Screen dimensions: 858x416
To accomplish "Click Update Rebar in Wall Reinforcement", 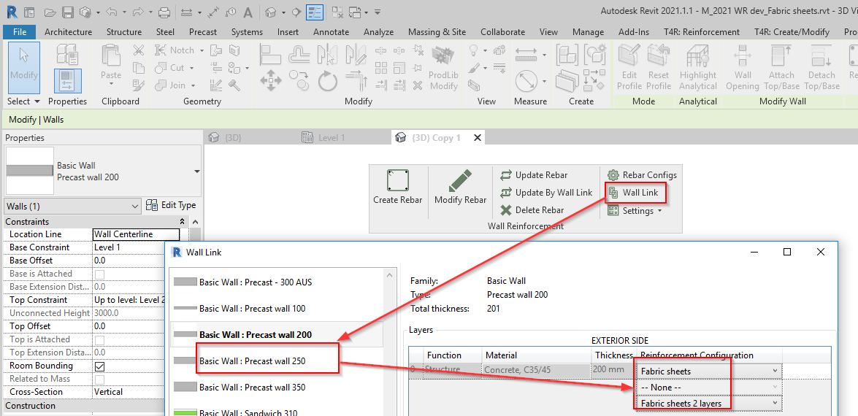I will [534, 175].
